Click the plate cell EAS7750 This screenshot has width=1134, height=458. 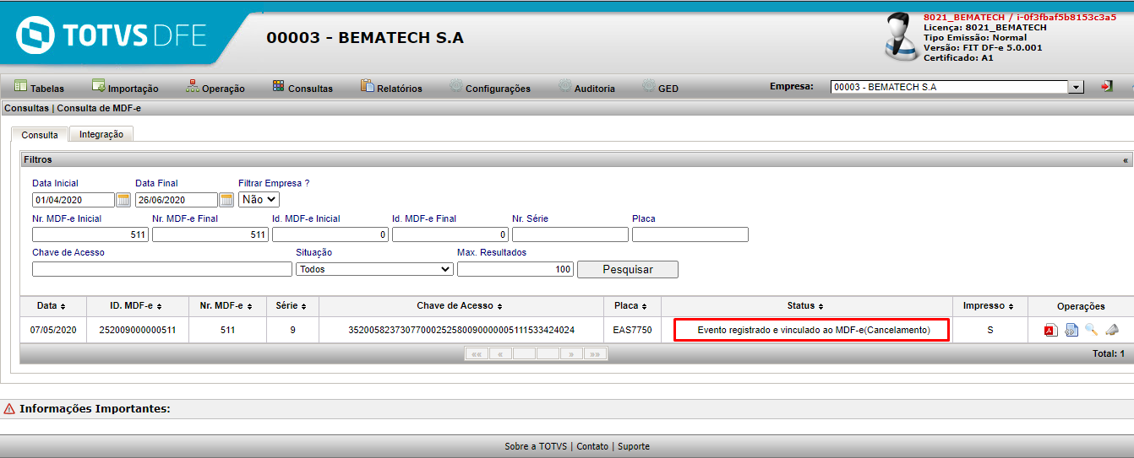point(633,330)
